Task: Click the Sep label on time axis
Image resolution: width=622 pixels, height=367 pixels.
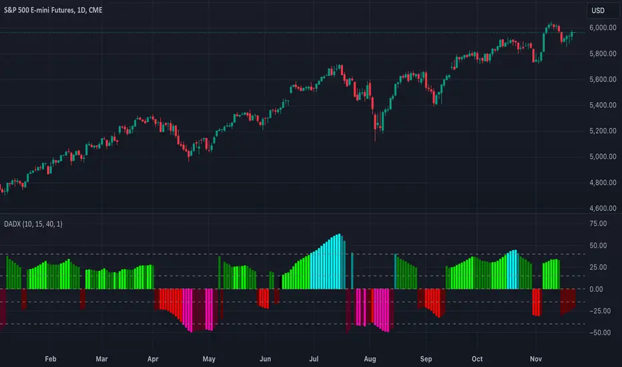Action: coord(426,359)
